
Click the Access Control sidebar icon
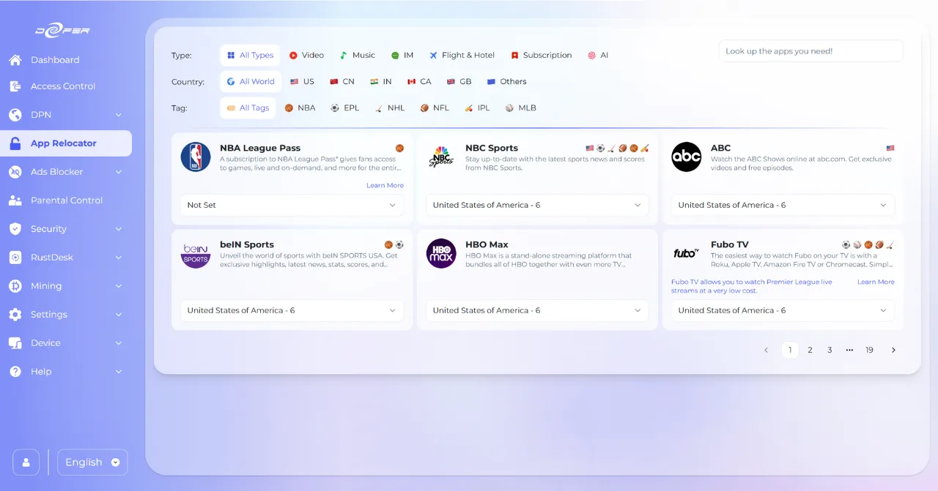[15, 86]
